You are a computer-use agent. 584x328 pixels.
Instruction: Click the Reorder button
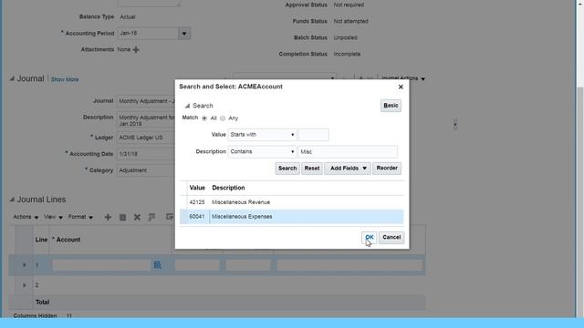387,169
